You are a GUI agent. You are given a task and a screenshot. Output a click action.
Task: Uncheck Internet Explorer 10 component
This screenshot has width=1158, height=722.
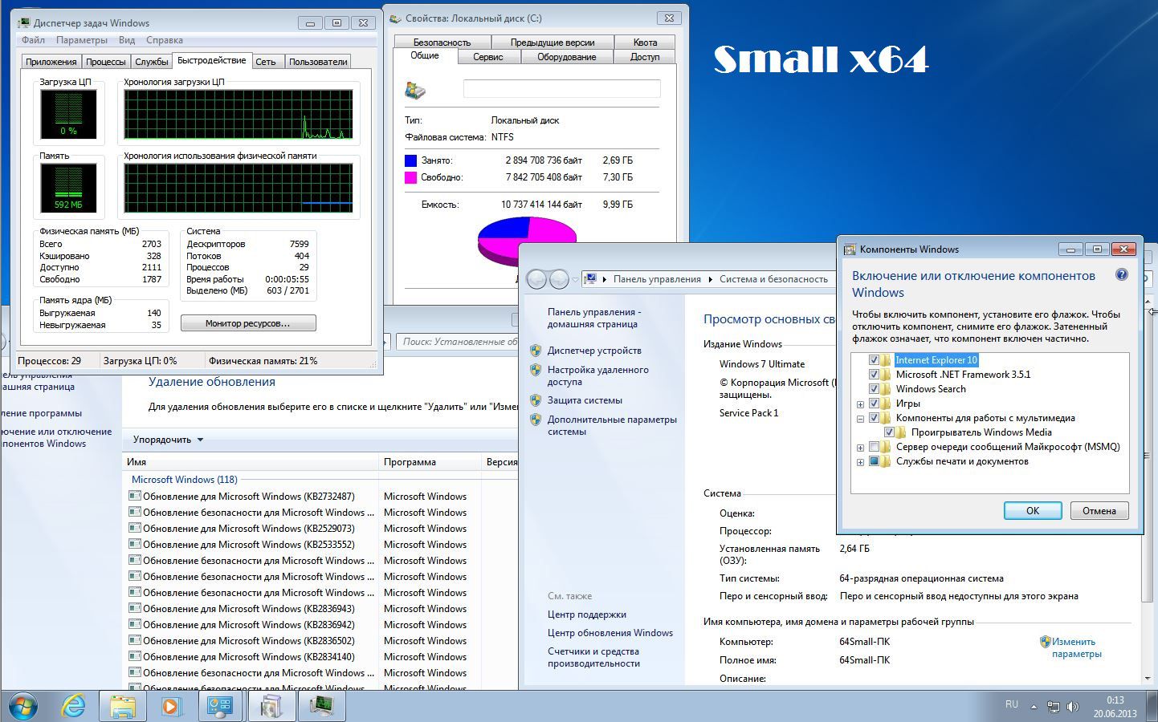point(874,360)
